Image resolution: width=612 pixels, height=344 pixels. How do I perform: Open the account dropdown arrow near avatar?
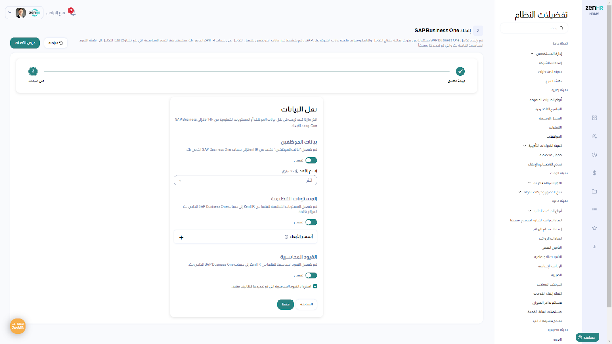click(x=10, y=13)
